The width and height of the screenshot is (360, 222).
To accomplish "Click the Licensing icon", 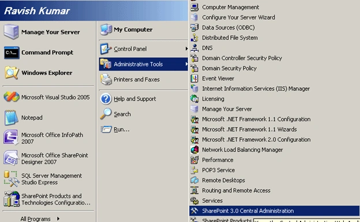I will 194,99.
